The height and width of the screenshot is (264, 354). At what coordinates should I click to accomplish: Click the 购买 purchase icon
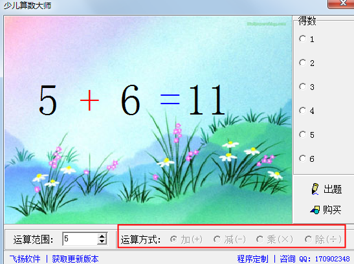[x=315, y=210]
